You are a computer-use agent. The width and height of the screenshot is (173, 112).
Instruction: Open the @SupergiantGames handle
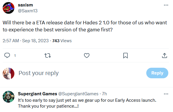(x=78, y=94)
